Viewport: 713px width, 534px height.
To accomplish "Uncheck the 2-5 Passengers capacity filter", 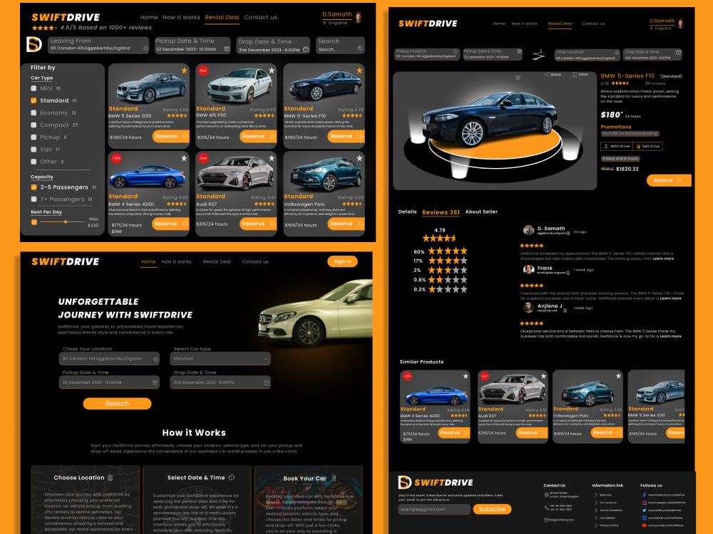I will click(34, 187).
